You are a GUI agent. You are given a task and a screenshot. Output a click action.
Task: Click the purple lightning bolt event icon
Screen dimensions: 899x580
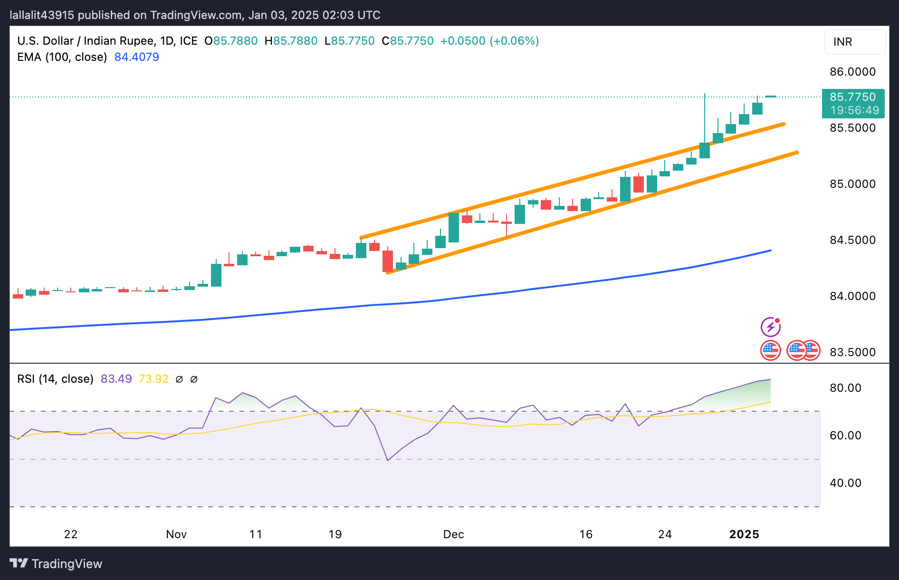[x=770, y=327]
